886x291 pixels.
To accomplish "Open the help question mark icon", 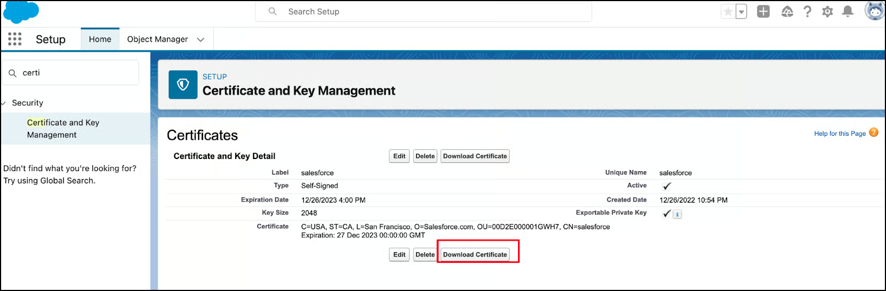I will point(807,12).
